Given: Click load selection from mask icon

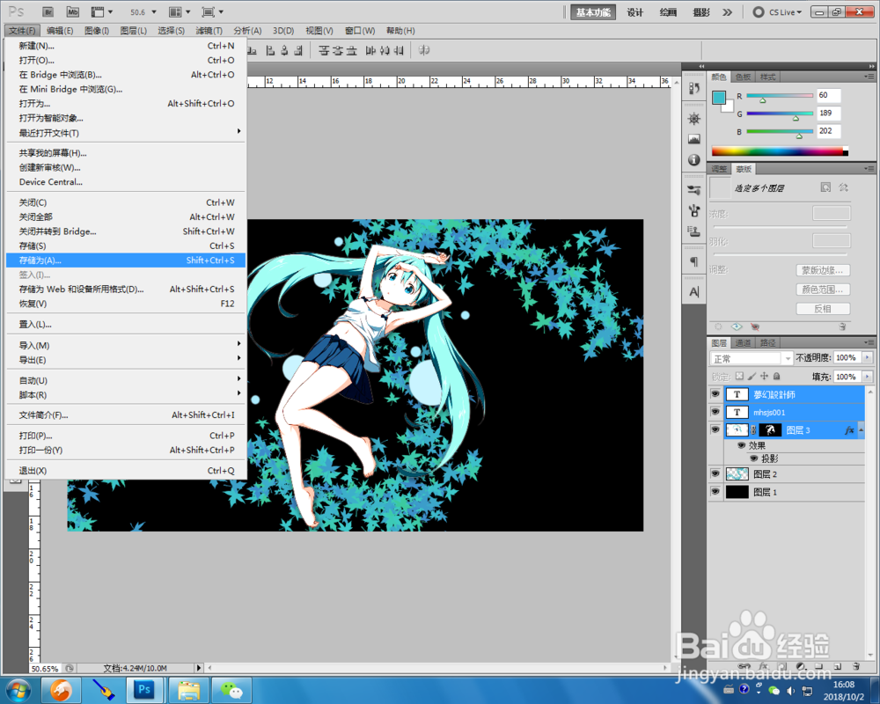Looking at the screenshot, I should (x=718, y=326).
